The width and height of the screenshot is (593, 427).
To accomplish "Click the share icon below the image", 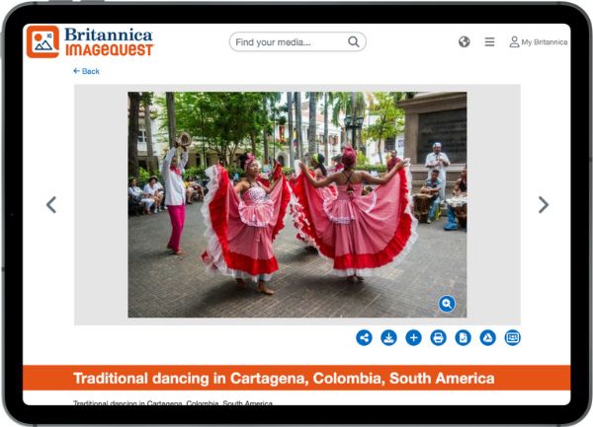I will (365, 337).
